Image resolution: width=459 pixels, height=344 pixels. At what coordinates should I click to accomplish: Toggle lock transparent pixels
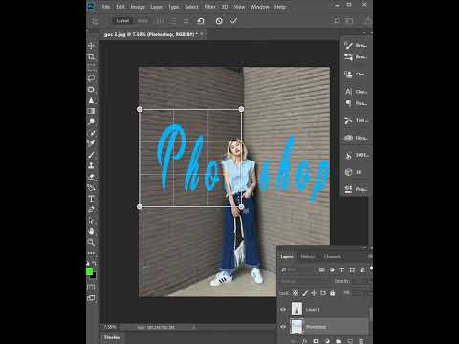295,293
